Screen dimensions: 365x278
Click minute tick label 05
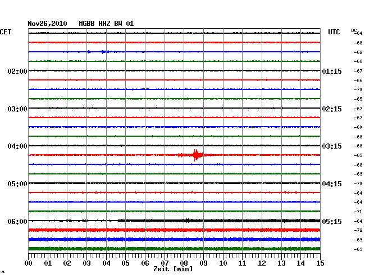[x=125, y=263]
